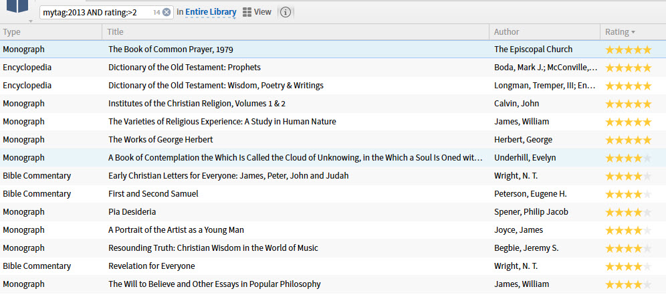Select The Will to Believe and Other Essays
666x297 pixels.
click(215, 284)
